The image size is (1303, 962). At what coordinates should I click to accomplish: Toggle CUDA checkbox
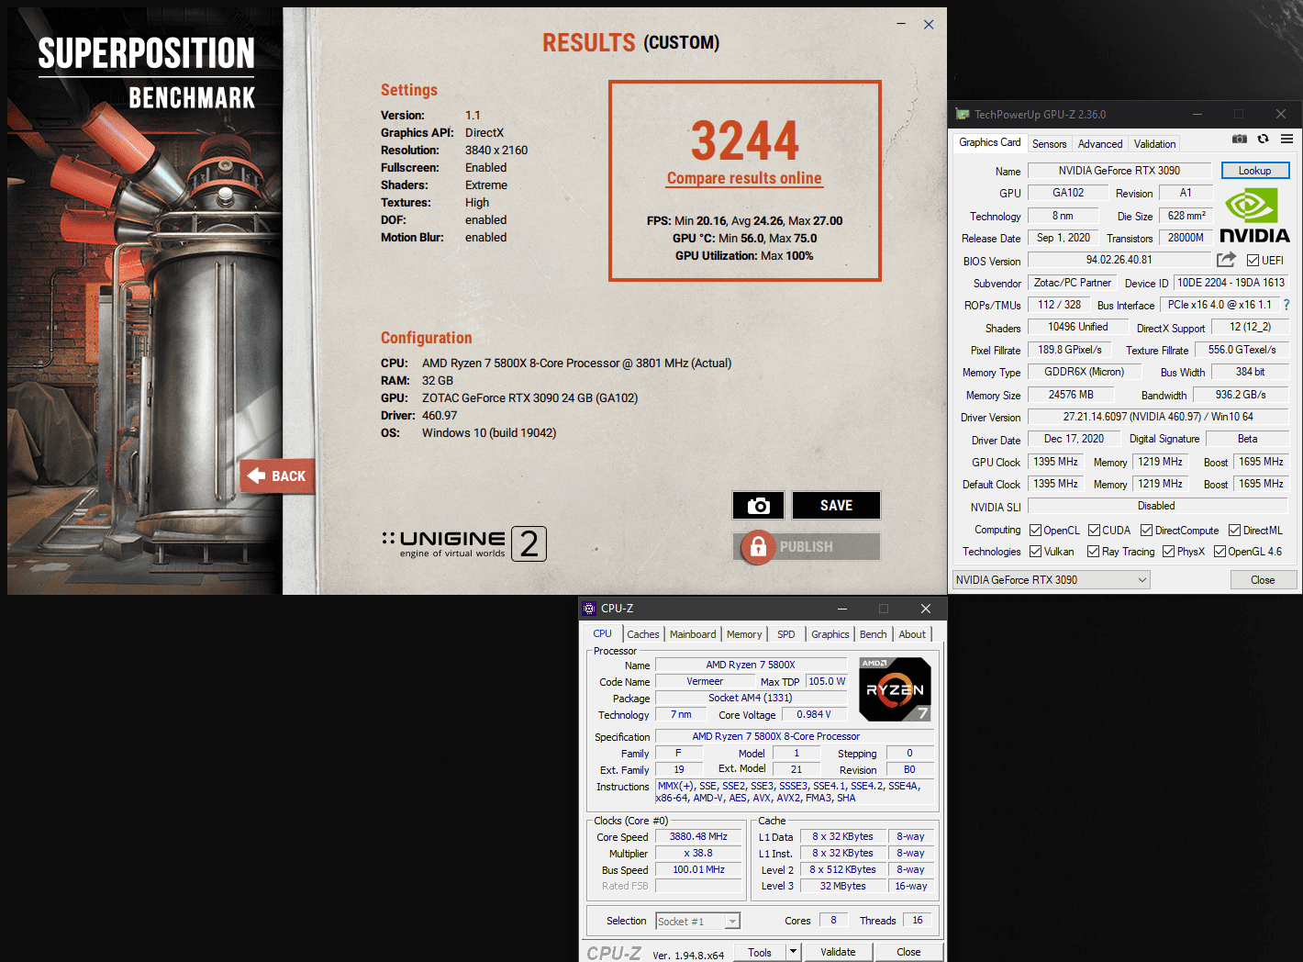coord(1094,531)
